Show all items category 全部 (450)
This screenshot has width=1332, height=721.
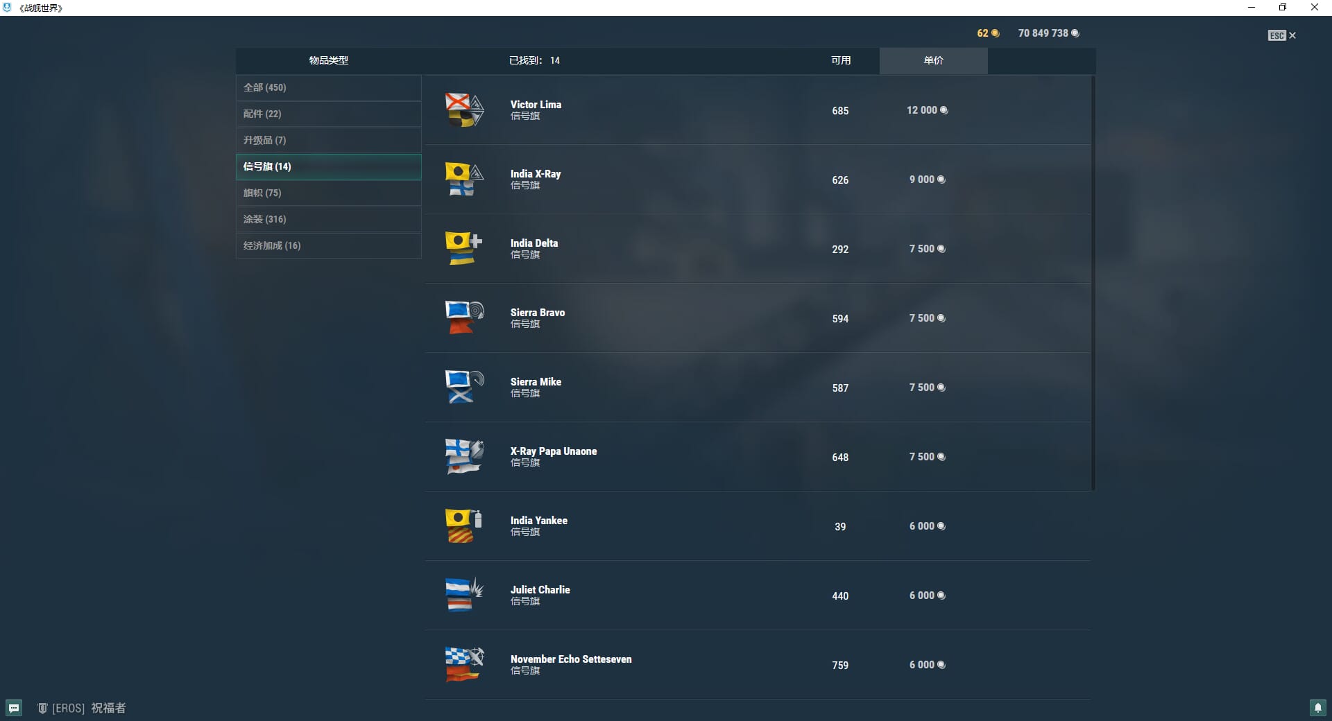coord(328,87)
